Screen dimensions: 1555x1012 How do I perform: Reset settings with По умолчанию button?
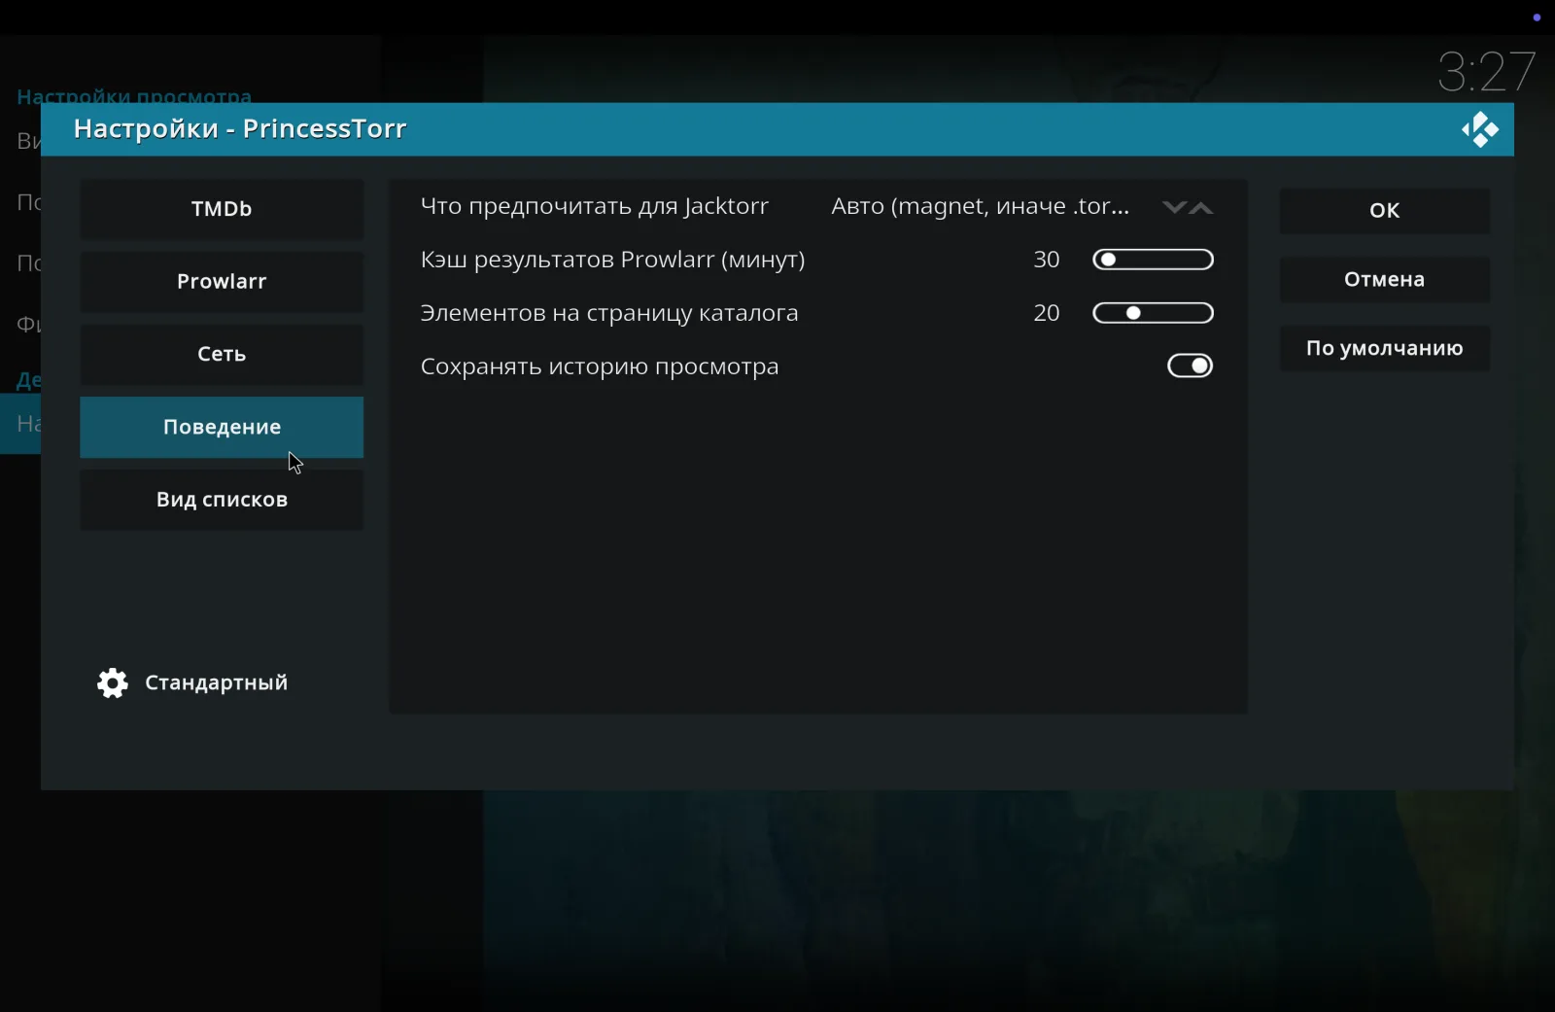point(1384,348)
